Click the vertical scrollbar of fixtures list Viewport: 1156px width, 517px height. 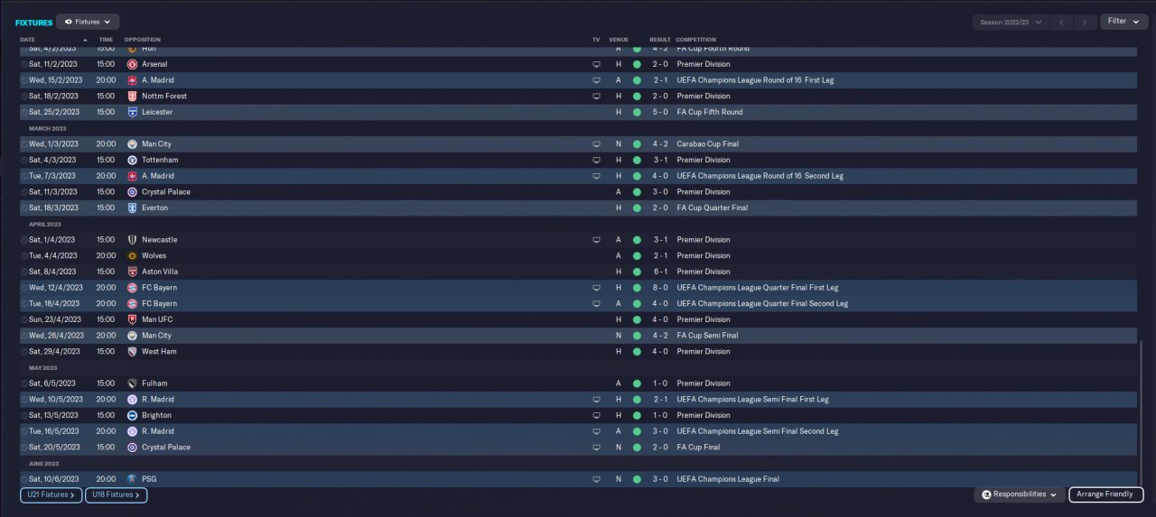click(x=1141, y=413)
